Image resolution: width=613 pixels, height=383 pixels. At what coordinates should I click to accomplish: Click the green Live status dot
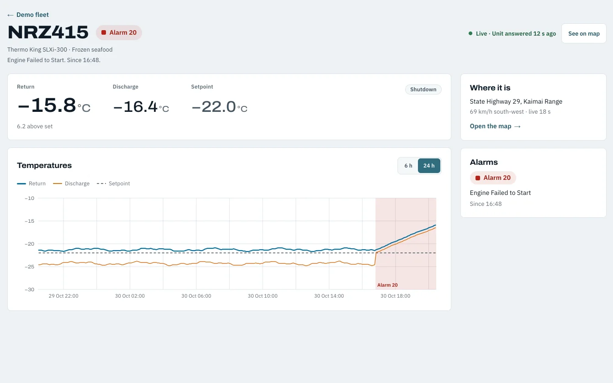click(x=470, y=33)
